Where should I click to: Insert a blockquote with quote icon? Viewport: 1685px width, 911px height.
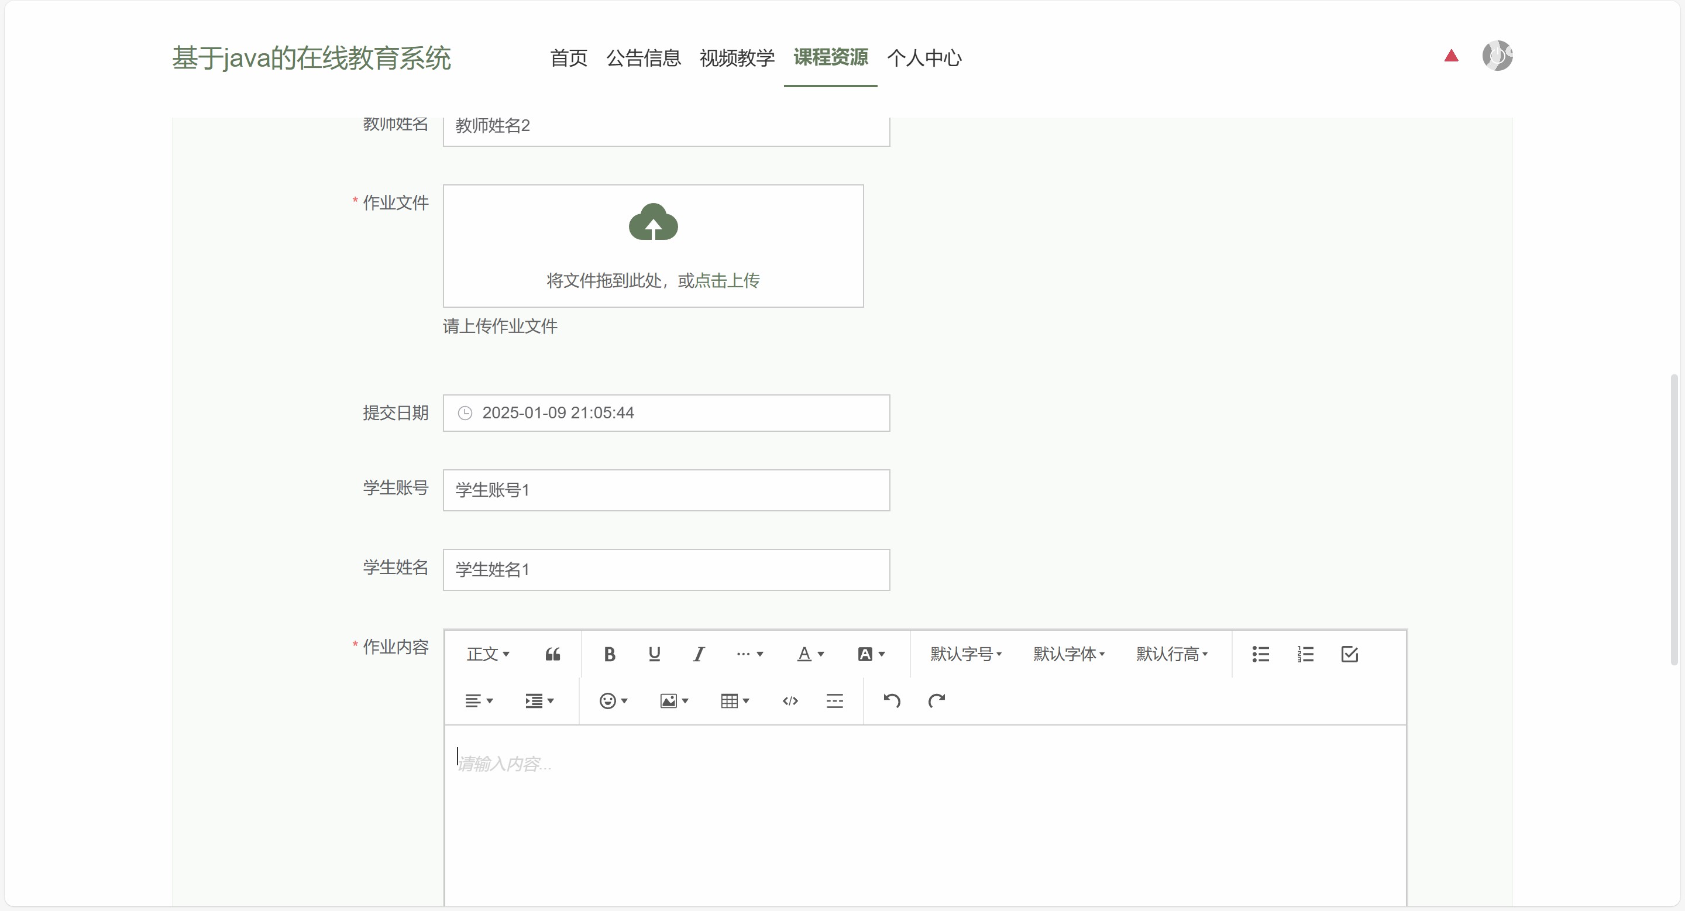(553, 654)
